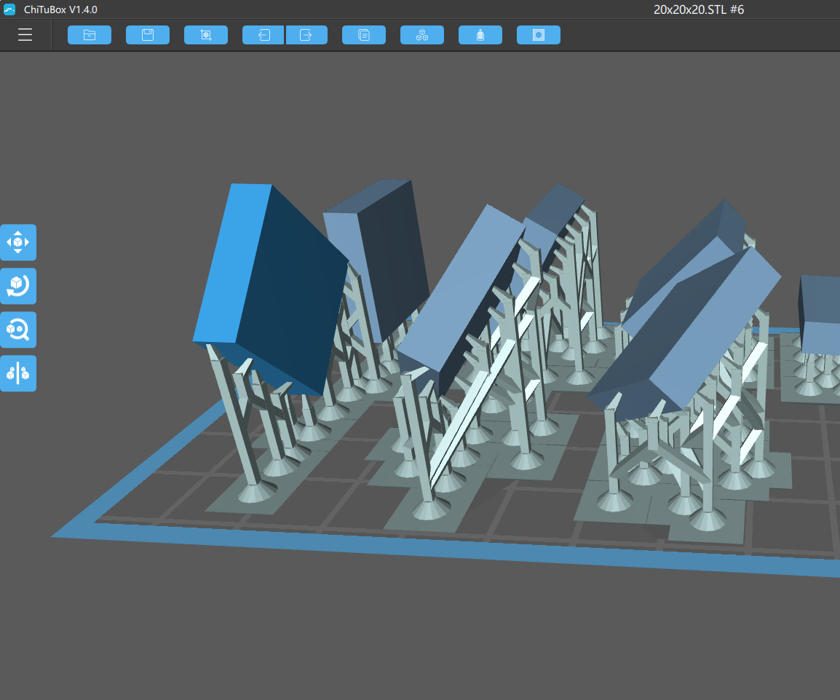This screenshot has width=840, height=700.
Task: Activate the selection frame toolbar icon
Action: tap(205, 34)
